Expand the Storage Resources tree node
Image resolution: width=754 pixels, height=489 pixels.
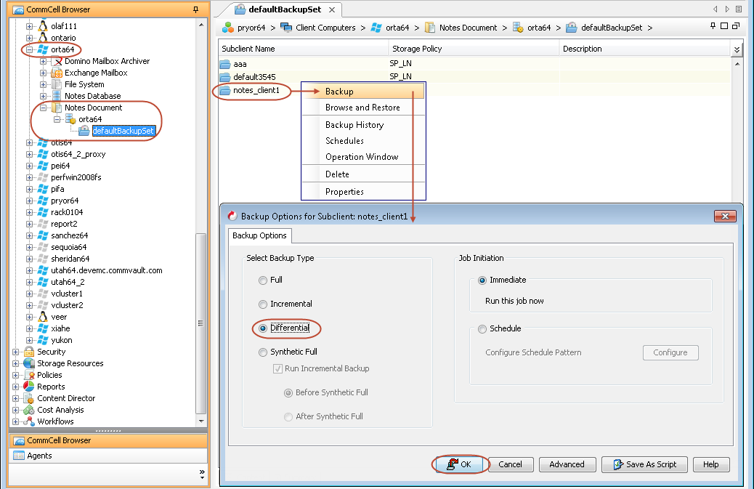pos(17,363)
